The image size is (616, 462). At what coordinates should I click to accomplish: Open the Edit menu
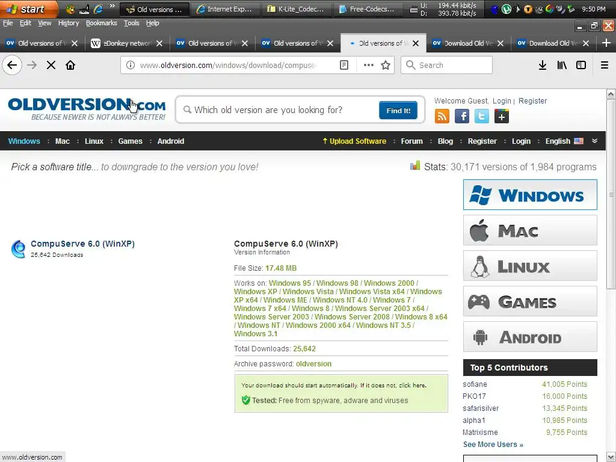pos(25,23)
